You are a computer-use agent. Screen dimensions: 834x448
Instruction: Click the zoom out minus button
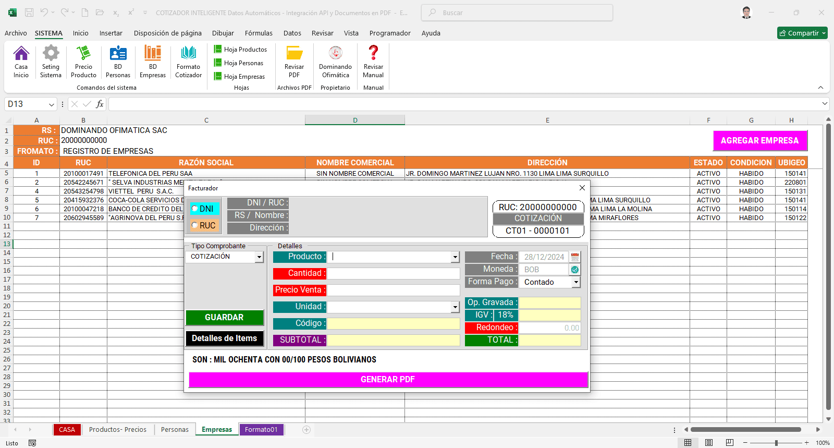point(746,443)
